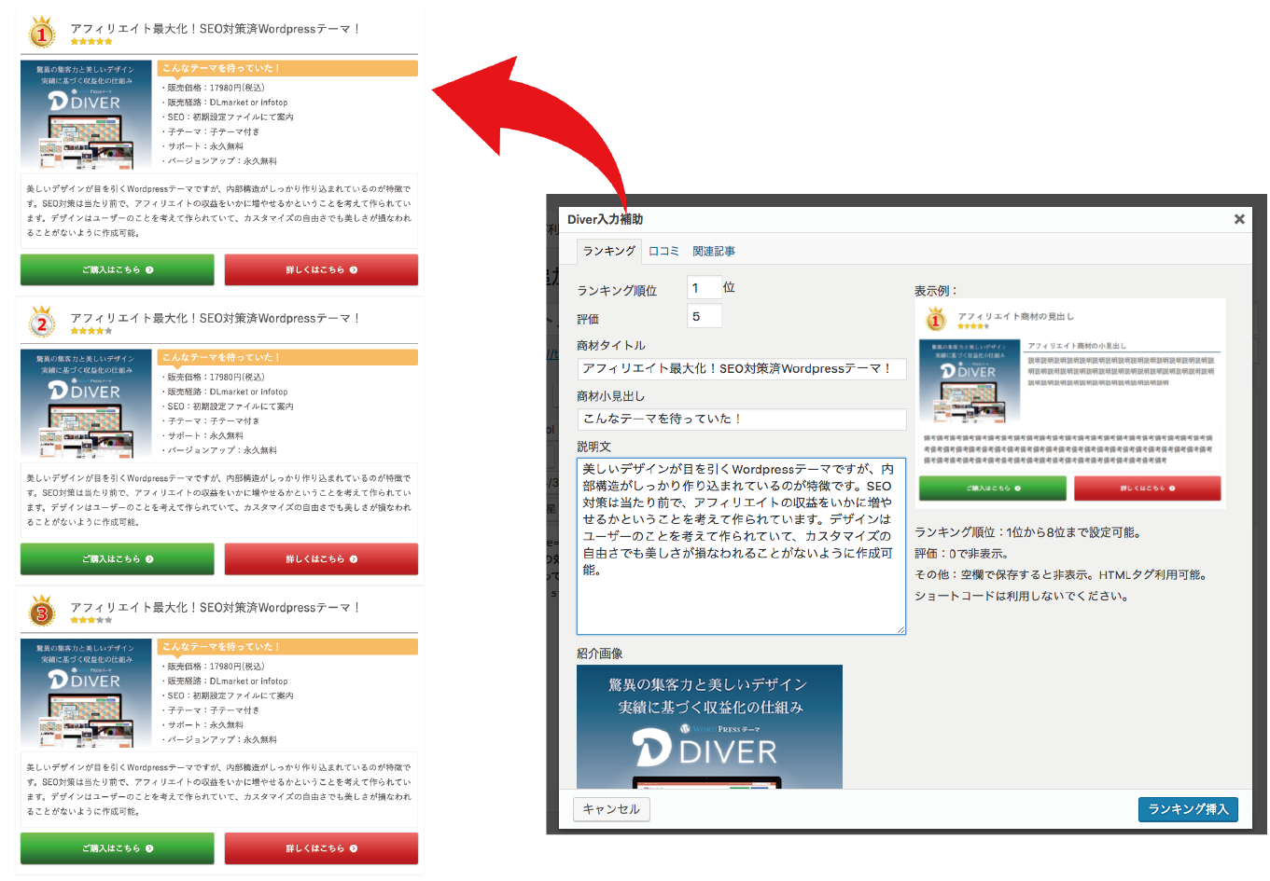
Task: Switch to the ランキング tab
Action: click(x=609, y=251)
